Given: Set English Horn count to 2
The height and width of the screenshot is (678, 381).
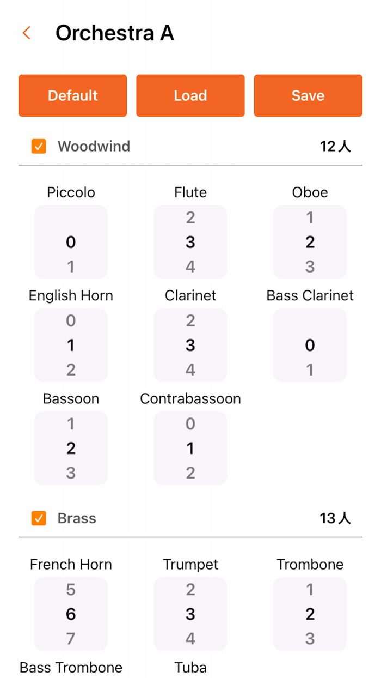Looking at the screenshot, I should point(71,370).
